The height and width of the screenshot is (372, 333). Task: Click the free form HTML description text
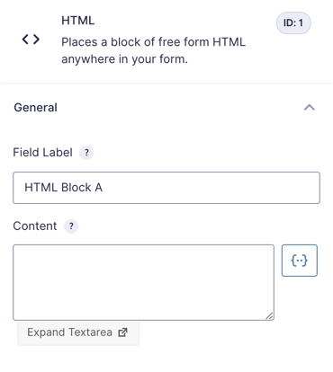click(153, 50)
